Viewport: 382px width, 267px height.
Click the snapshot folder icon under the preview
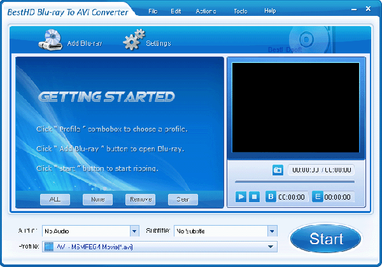278,170
